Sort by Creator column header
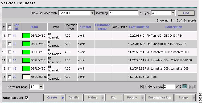 coord(86,27)
